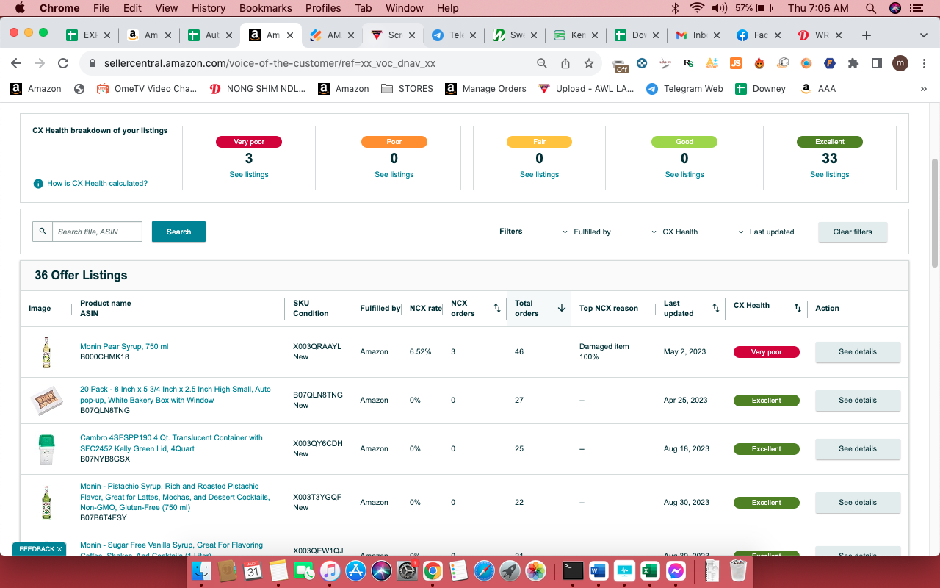This screenshot has width=940, height=588.
Task: Toggle the Chrome side panel icon
Action: (x=876, y=63)
